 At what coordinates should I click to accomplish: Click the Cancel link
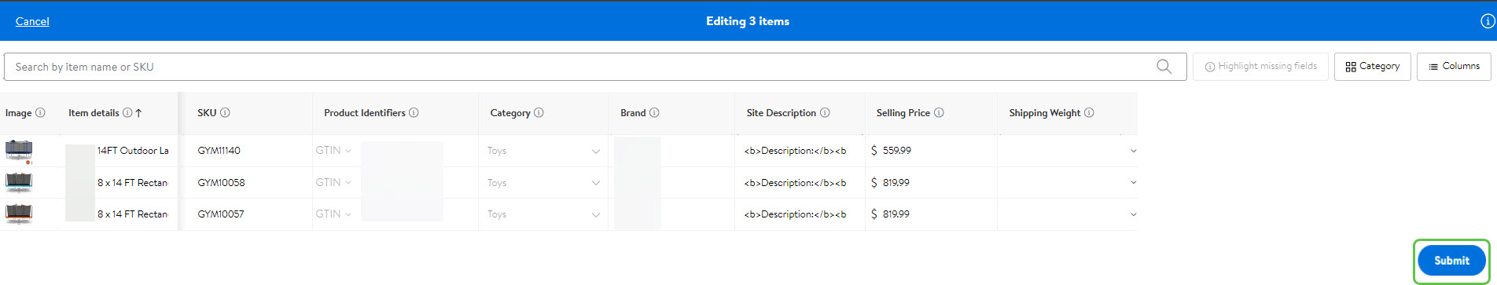(32, 21)
